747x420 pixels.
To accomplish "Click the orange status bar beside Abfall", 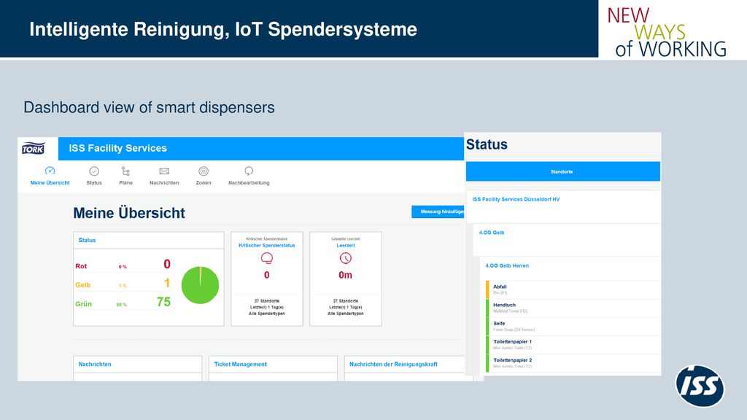I will click(487, 289).
